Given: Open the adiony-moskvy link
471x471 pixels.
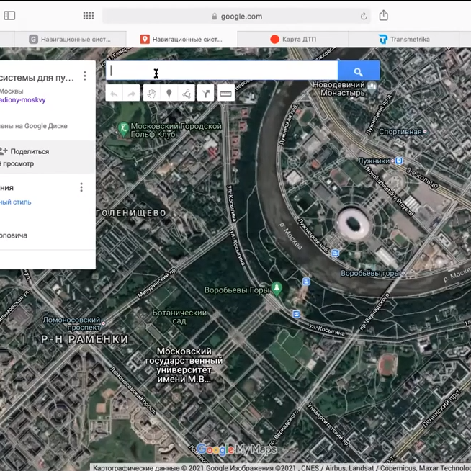Looking at the screenshot, I should click(22, 100).
